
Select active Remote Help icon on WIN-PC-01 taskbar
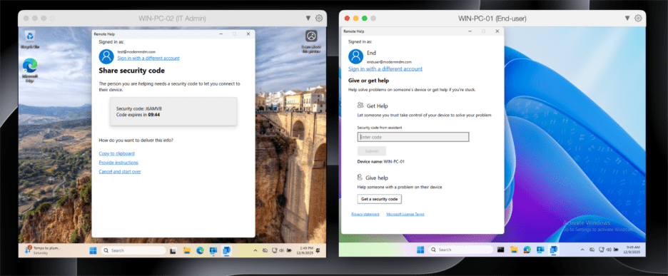click(554, 250)
